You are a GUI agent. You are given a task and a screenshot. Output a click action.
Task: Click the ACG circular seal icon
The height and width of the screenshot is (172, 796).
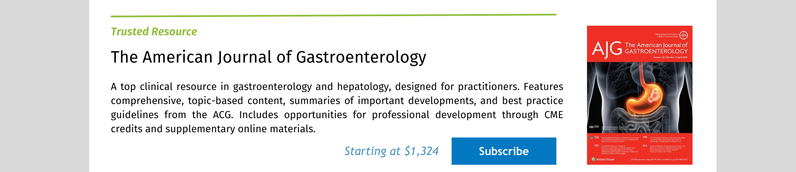point(684,35)
